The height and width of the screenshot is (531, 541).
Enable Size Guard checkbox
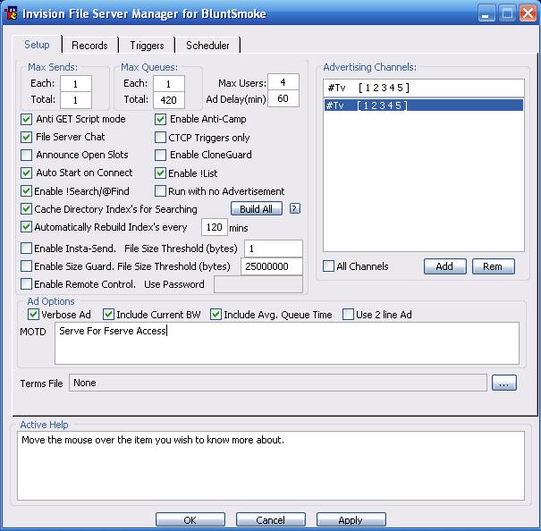point(27,266)
